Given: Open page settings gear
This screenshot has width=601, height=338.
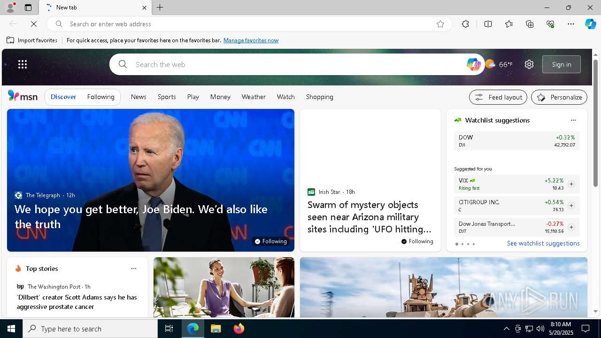Looking at the screenshot, I should click(x=529, y=64).
